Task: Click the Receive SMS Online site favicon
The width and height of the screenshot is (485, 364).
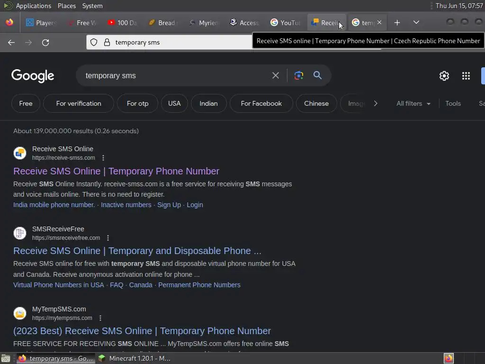Action: click(20, 153)
